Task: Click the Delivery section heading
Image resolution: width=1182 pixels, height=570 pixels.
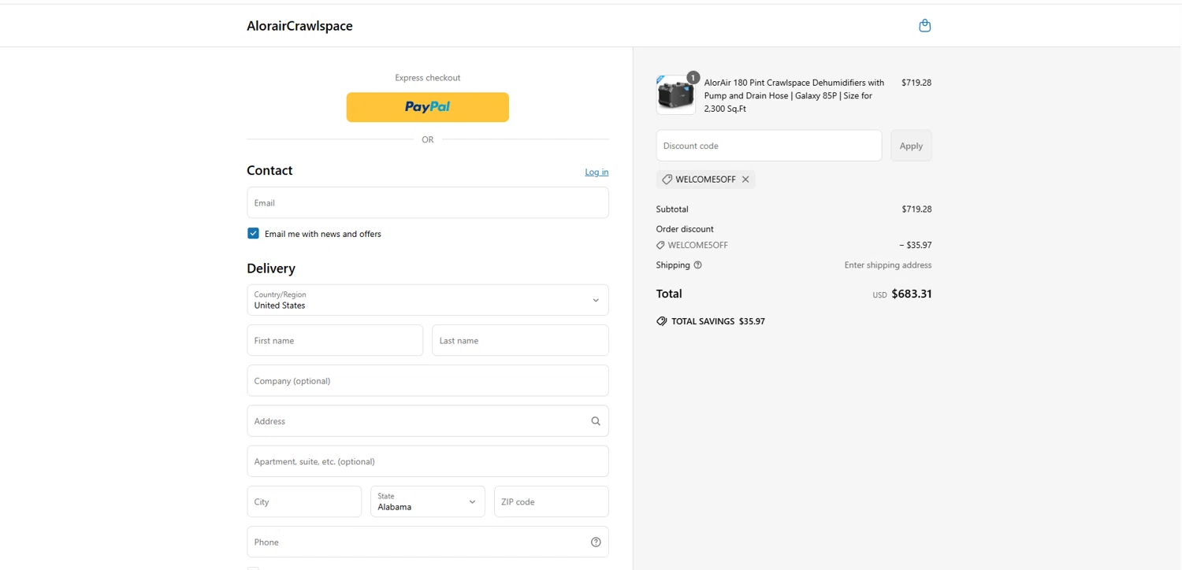Action: (271, 268)
